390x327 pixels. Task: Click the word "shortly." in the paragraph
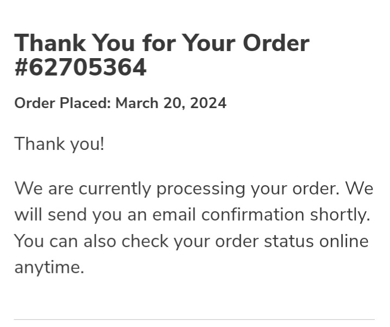click(340, 215)
